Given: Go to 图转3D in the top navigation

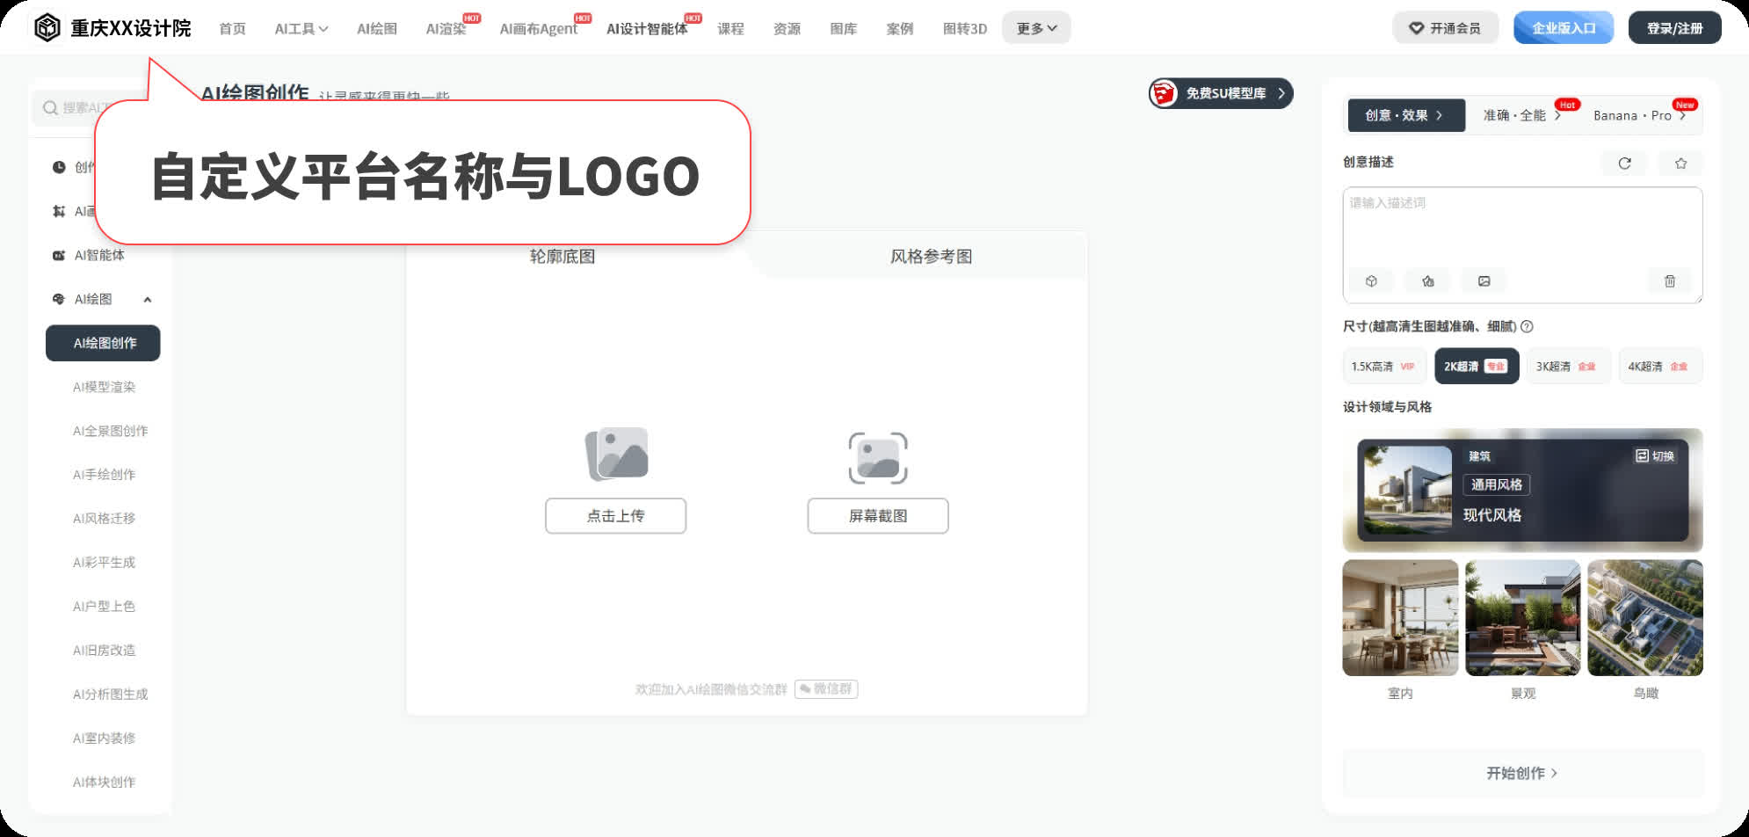Looking at the screenshot, I should [x=965, y=29].
